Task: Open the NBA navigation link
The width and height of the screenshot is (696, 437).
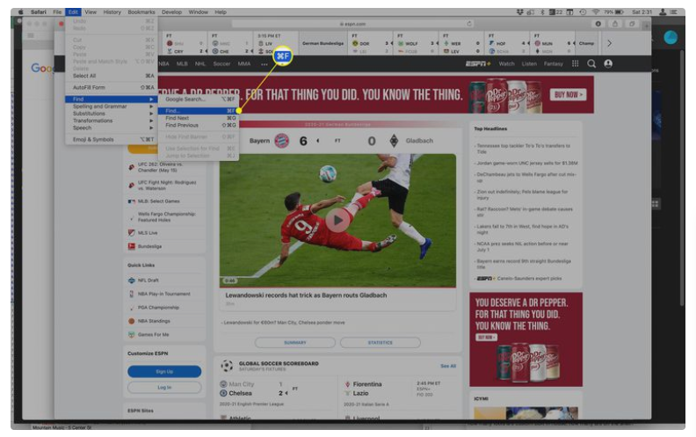Action: (x=163, y=64)
